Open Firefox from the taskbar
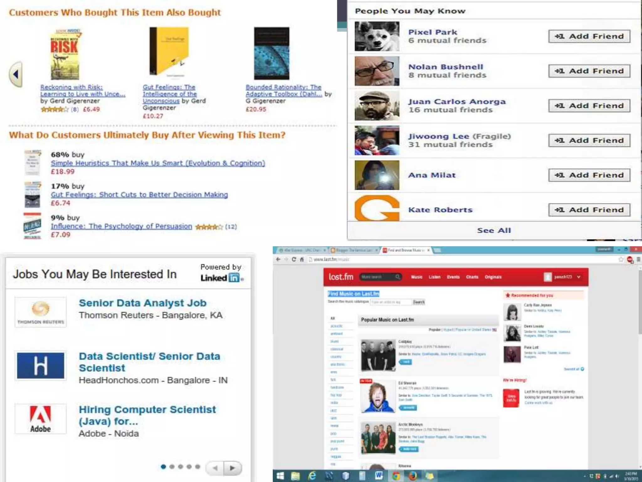The width and height of the screenshot is (642, 482). 413,476
